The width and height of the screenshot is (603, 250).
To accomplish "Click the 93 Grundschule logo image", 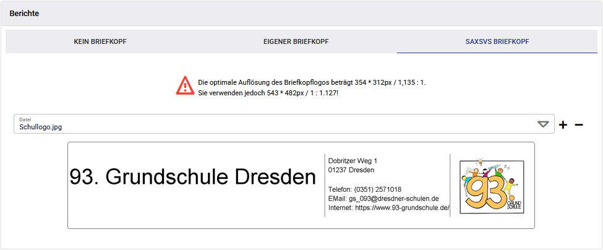I will point(492,185).
